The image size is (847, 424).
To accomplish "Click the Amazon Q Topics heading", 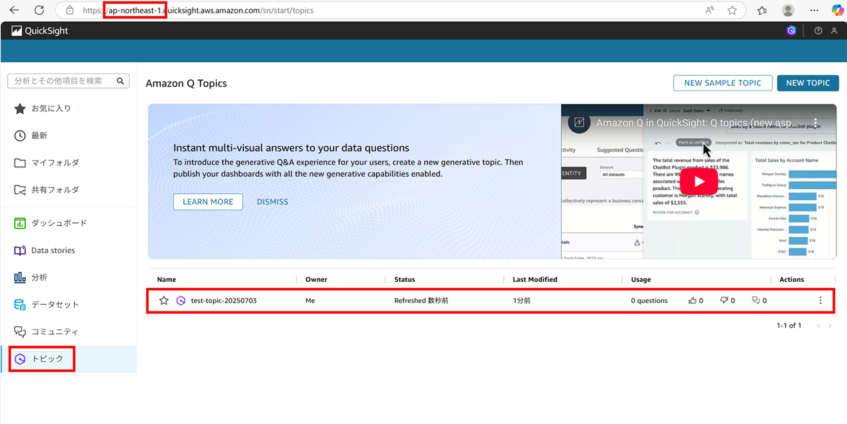I will 186,83.
